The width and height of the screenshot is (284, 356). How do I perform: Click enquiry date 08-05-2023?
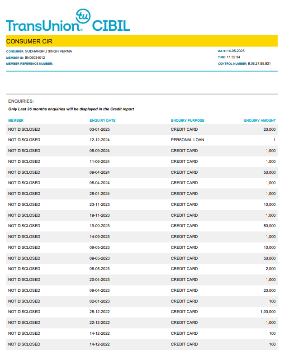[x=99, y=269]
